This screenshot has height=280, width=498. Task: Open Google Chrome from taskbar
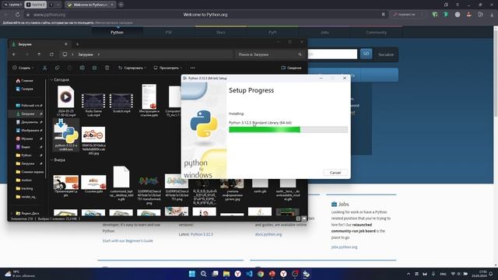(261, 274)
